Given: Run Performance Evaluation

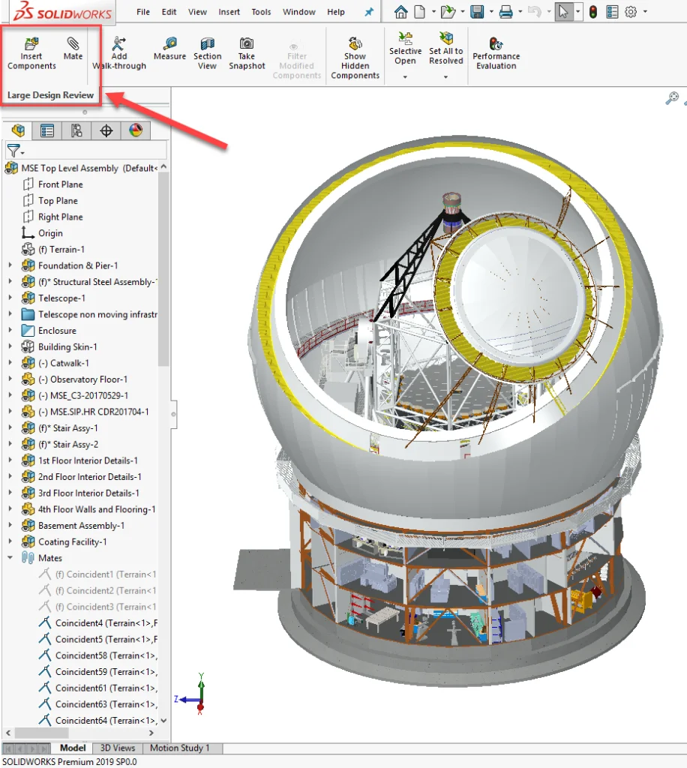Looking at the screenshot, I should coord(496,51).
